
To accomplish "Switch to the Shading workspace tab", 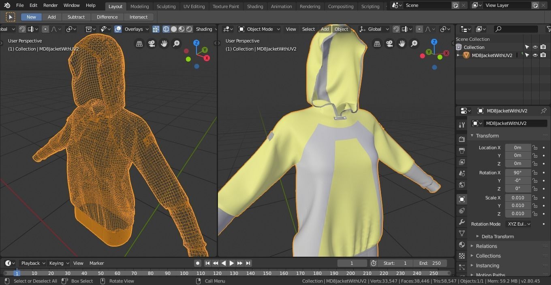I will [255, 6].
